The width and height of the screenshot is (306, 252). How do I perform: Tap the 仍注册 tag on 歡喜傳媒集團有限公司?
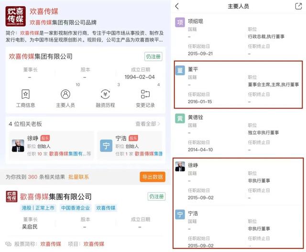tap(156, 197)
